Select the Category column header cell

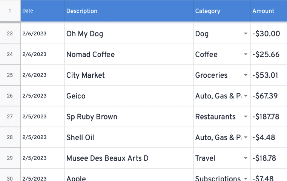tap(222, 11)
